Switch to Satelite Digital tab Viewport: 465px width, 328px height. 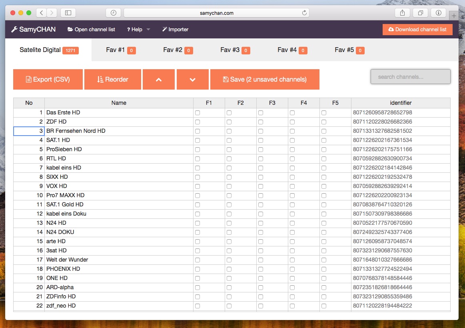point(49,50)
